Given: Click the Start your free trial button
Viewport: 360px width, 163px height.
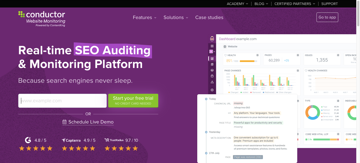Looking at the screenshot, I should 133,100.
